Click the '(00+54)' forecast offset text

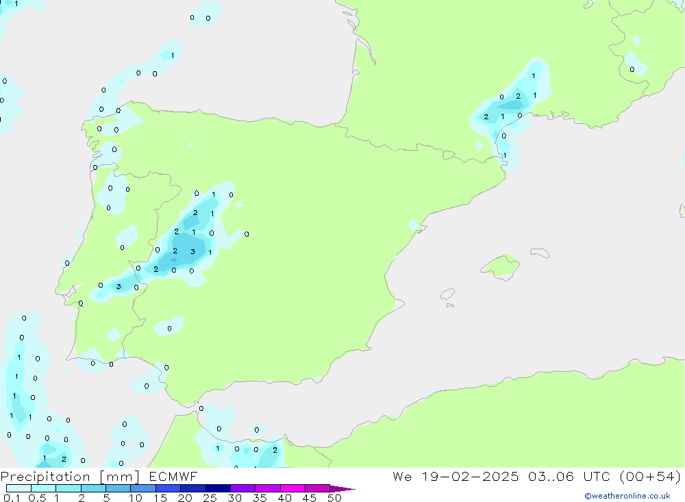point(651,476)
